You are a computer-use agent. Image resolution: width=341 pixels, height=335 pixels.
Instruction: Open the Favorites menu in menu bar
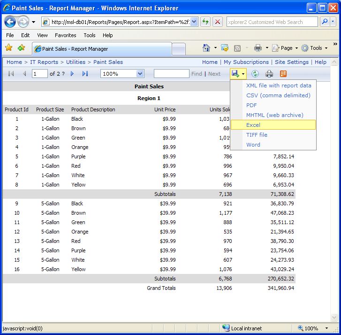click(x=65, y=35)
